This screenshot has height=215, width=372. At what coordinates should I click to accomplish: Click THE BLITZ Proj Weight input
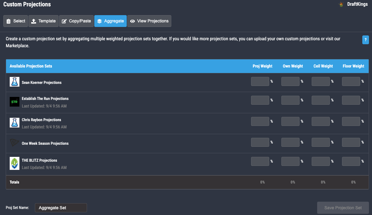pos(260,161)
